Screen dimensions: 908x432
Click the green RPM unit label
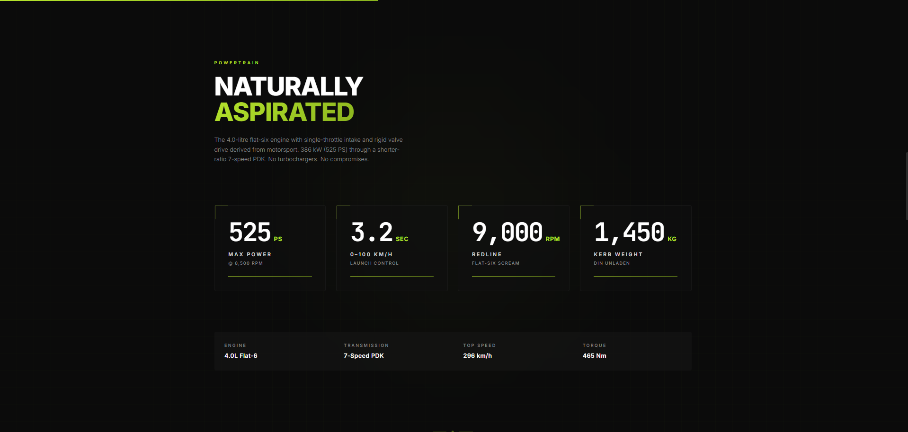[552, 239]
